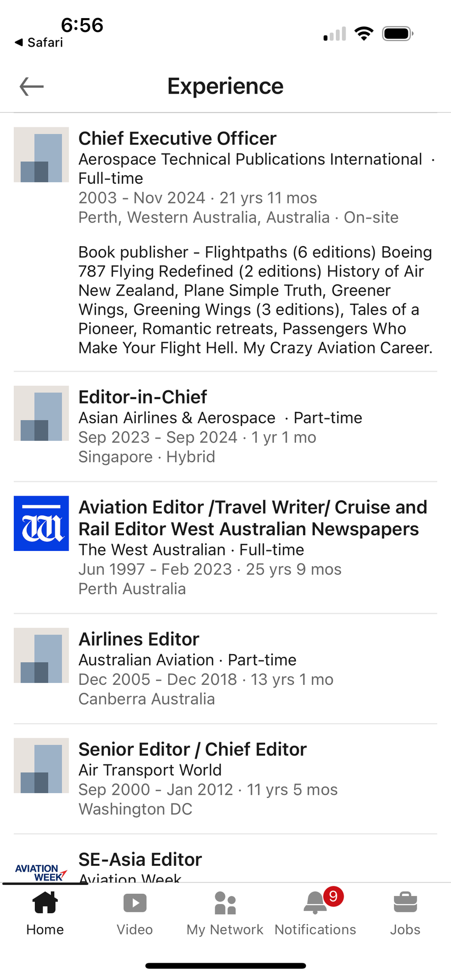Viewport: 451px width, 978px height.
Task: Open the Chief Executive Officer position
Action: [177, 139]
